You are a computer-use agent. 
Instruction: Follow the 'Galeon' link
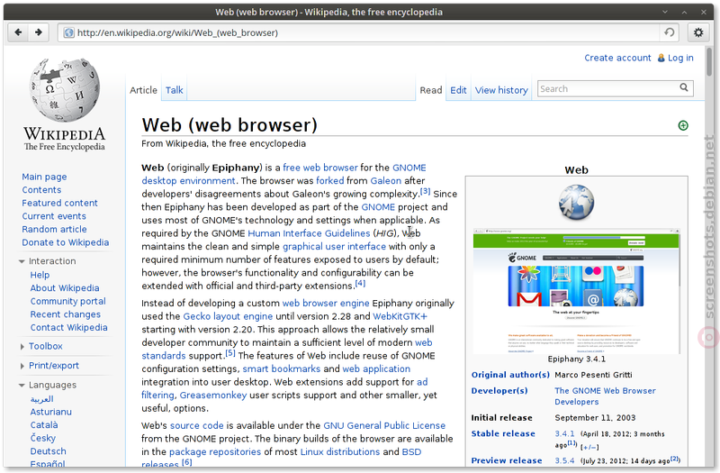[x=386, y=181]
